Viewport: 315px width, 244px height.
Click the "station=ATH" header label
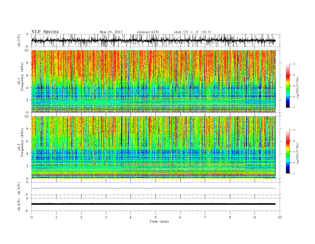[x=148, y=32]
